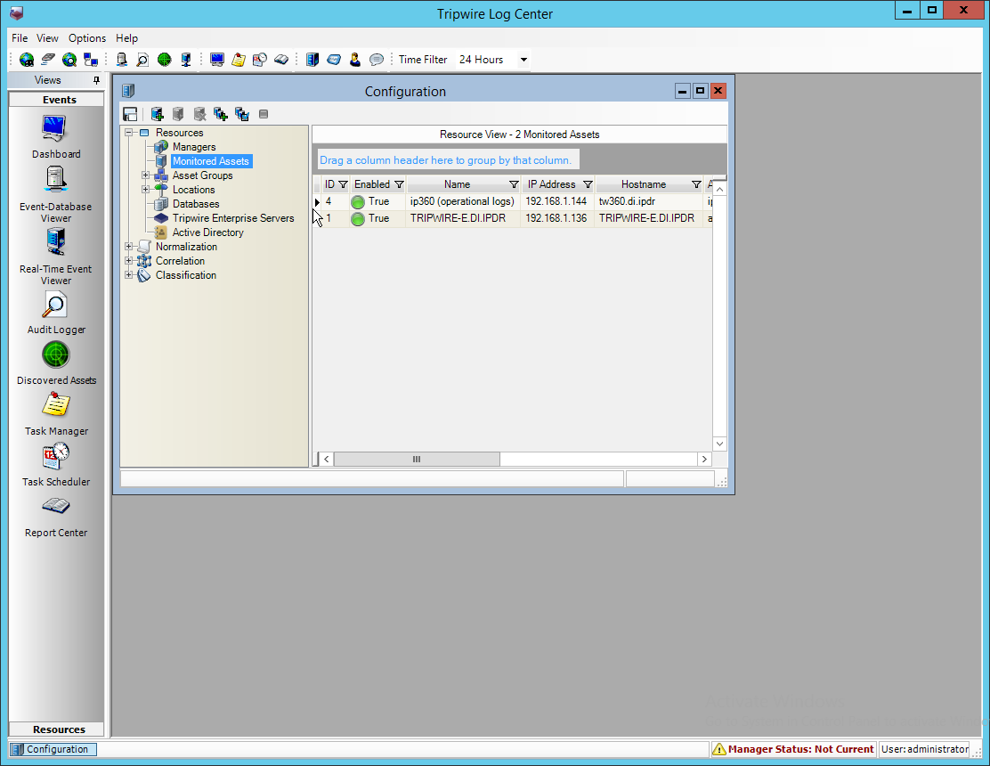Open the File menu
Screen dimensions: 990x766
pyautogui.click(x=20, y=38)
